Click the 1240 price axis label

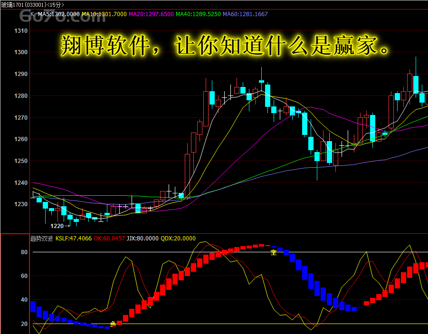coord(21,183)
